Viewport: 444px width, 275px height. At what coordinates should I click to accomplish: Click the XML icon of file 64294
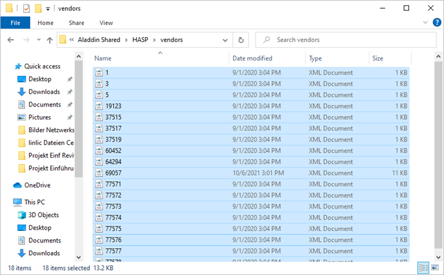coord(99,162)
